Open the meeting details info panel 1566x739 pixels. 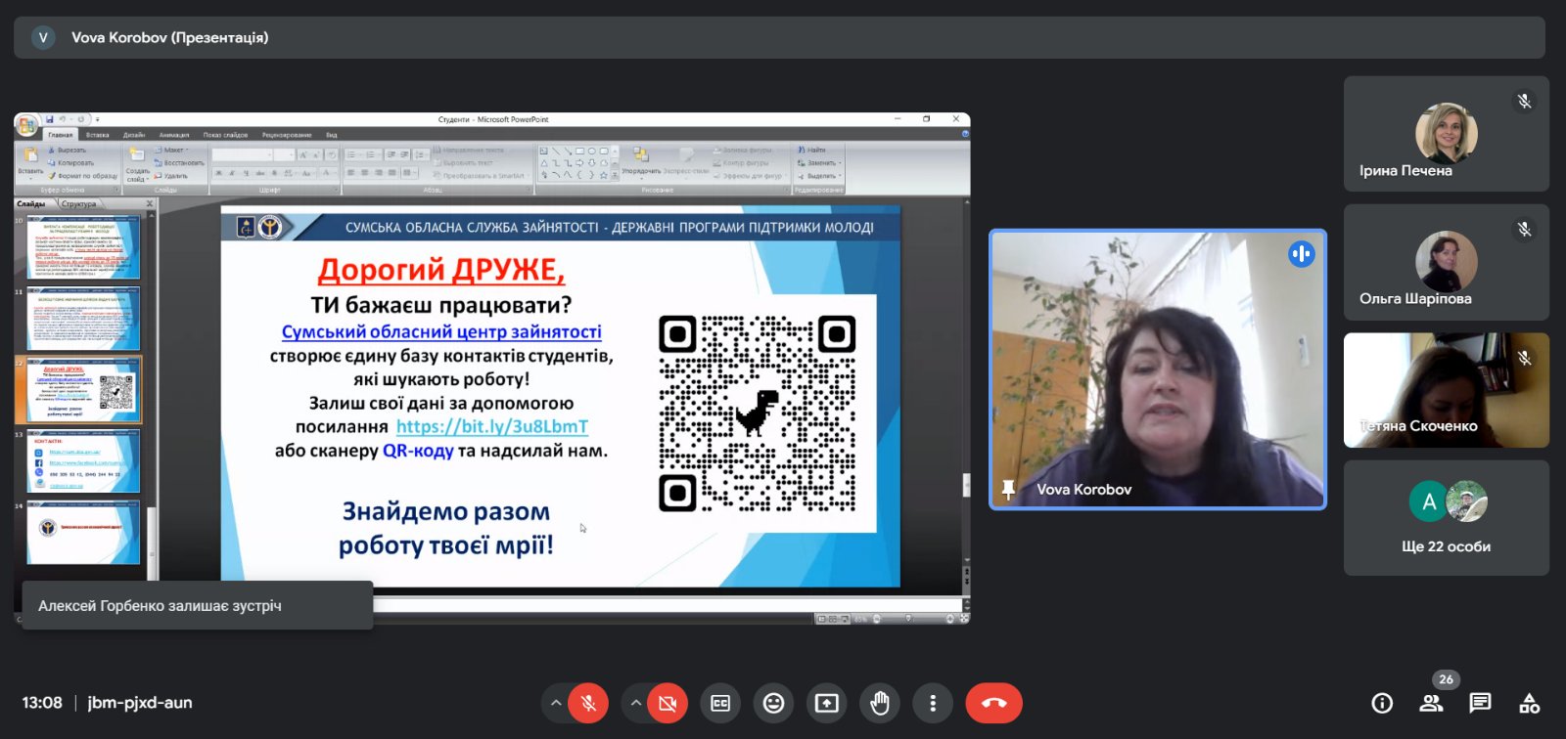[x=1382, y=703]
